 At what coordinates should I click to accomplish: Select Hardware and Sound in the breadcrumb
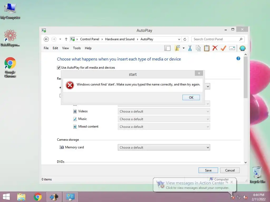(x=120, y=39)
